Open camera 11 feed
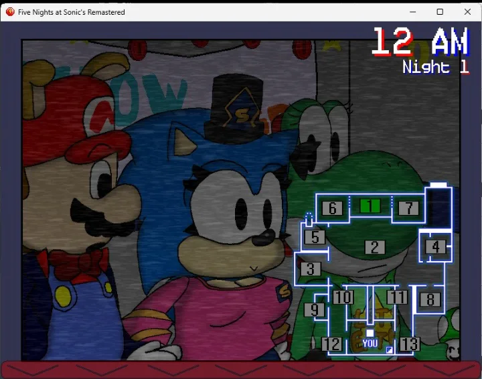Viewport: 482px width, 379px height. [x=398, y=297]
